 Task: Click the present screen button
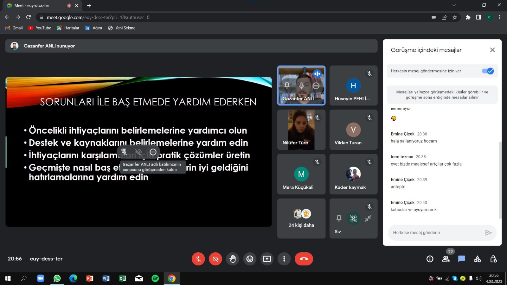coord(267,259)
